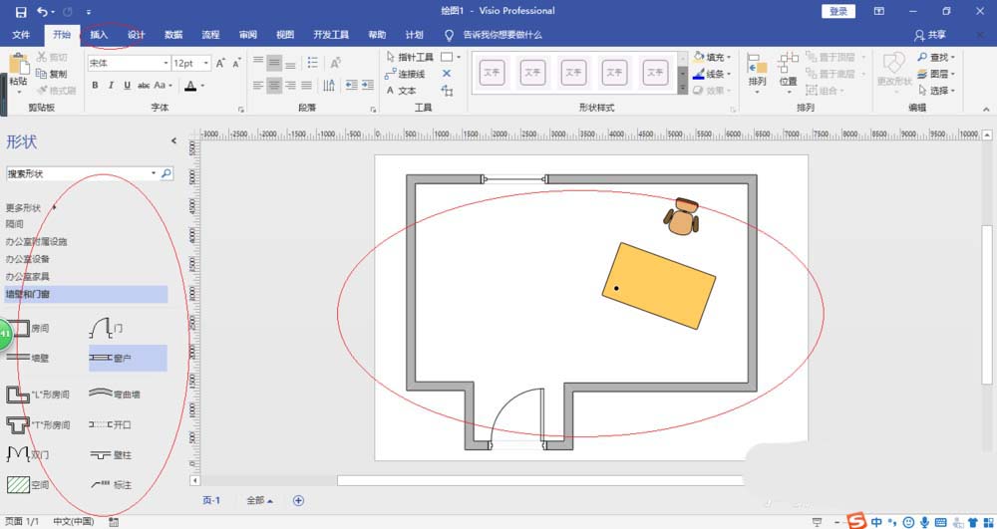This screenshot has height=529, width=997.
Task: Select the Text (文本) tool
Action: pyautogui.click(x=401, y=91)
